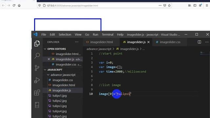Maximize the VS Code window
The width and height of the screenshot is (210, 118).
pos(197,34)
